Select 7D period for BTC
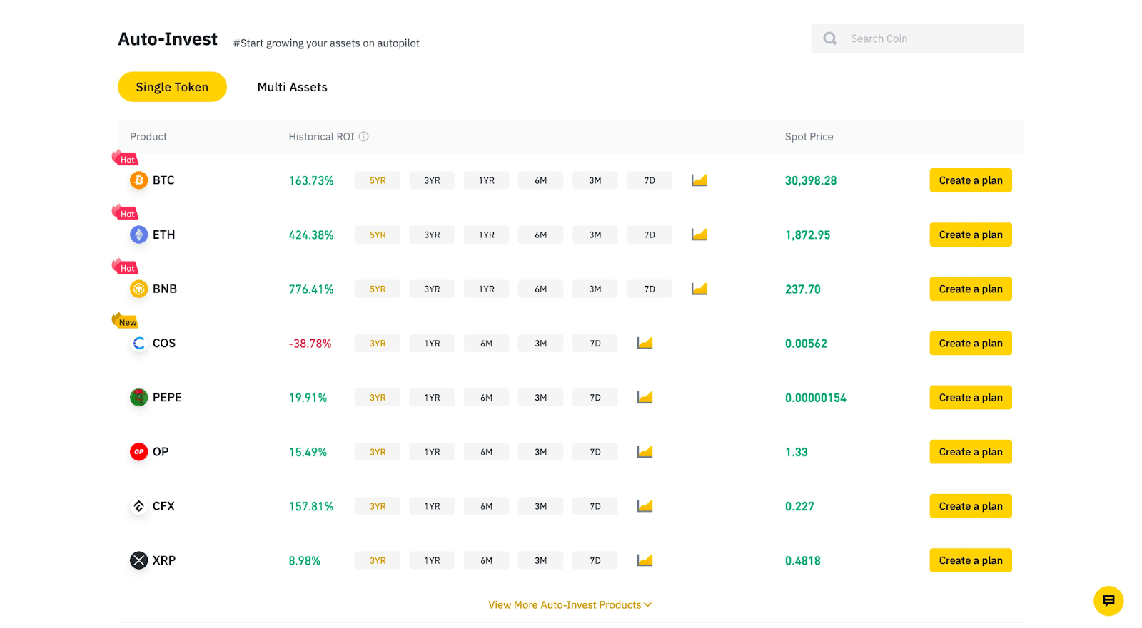 [650, 180]
